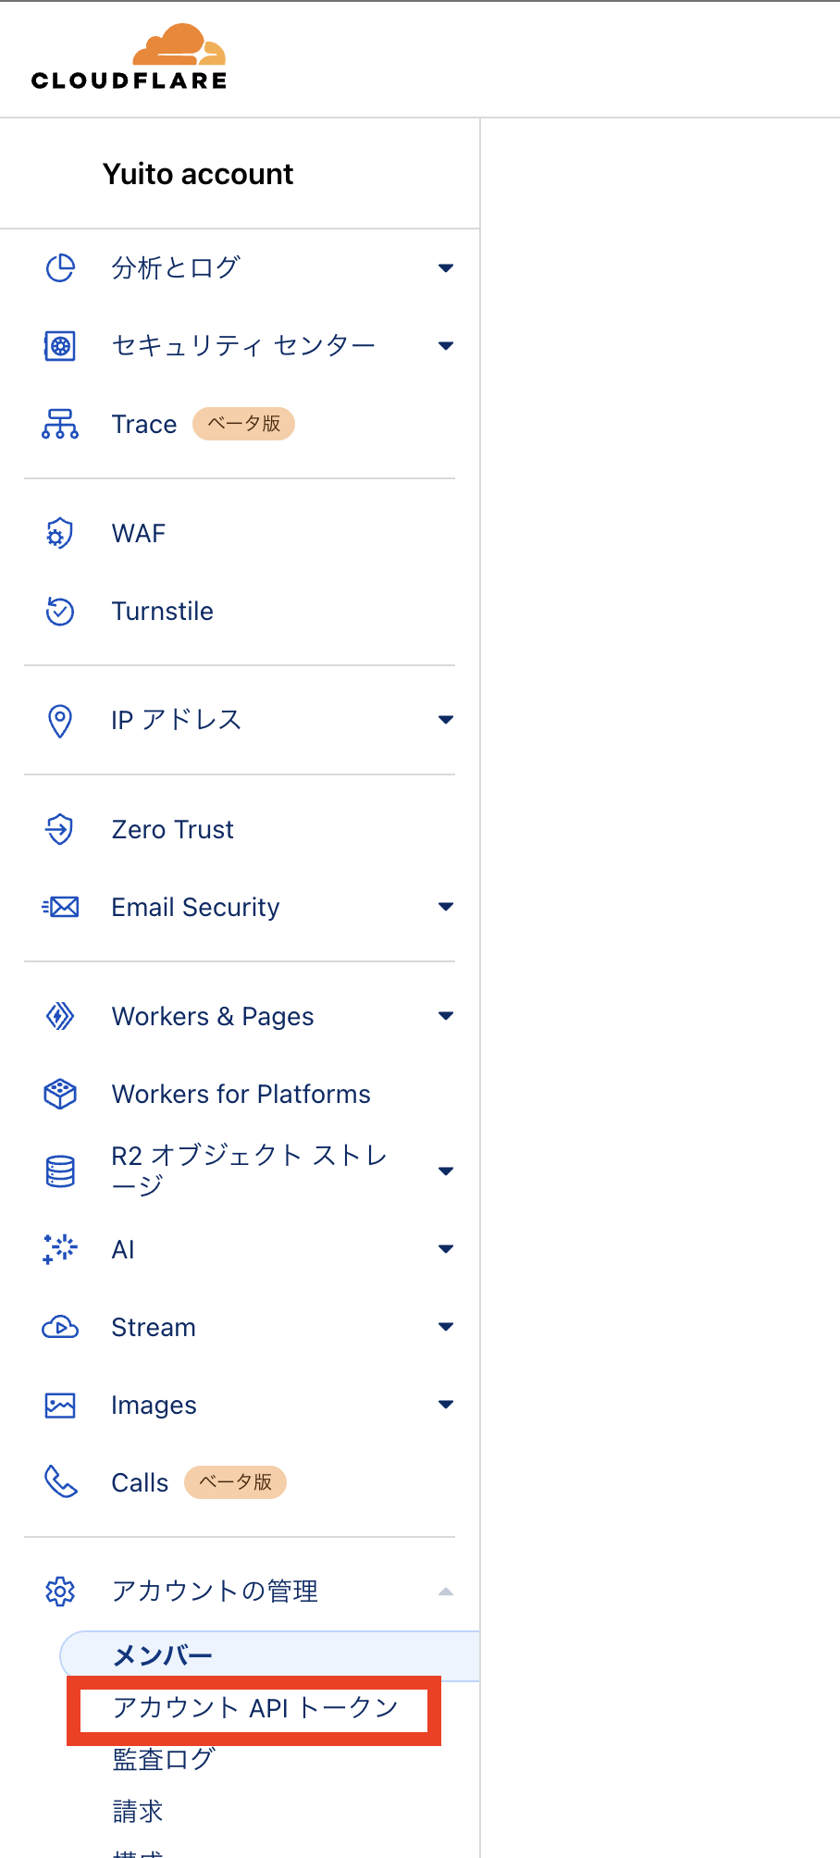840x1858 pixels.
Task: Open the メンバー menu entry
Action: point(162,1655)
